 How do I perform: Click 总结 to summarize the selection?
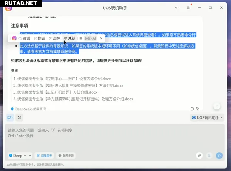coord(70,39)
